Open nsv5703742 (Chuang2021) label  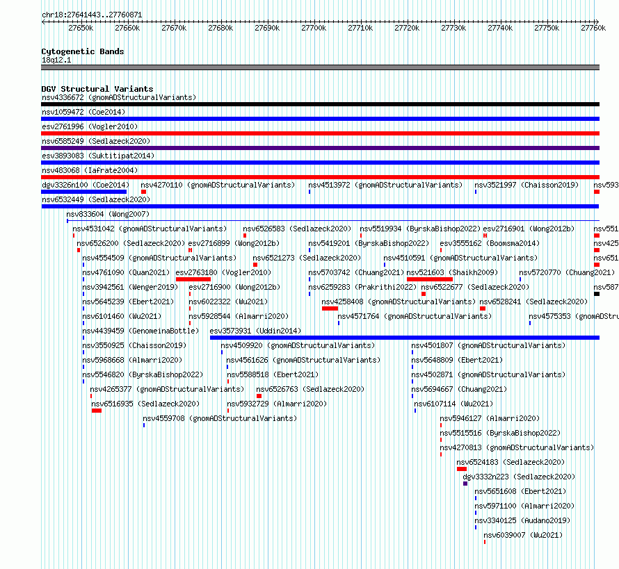tap(357, 272)
